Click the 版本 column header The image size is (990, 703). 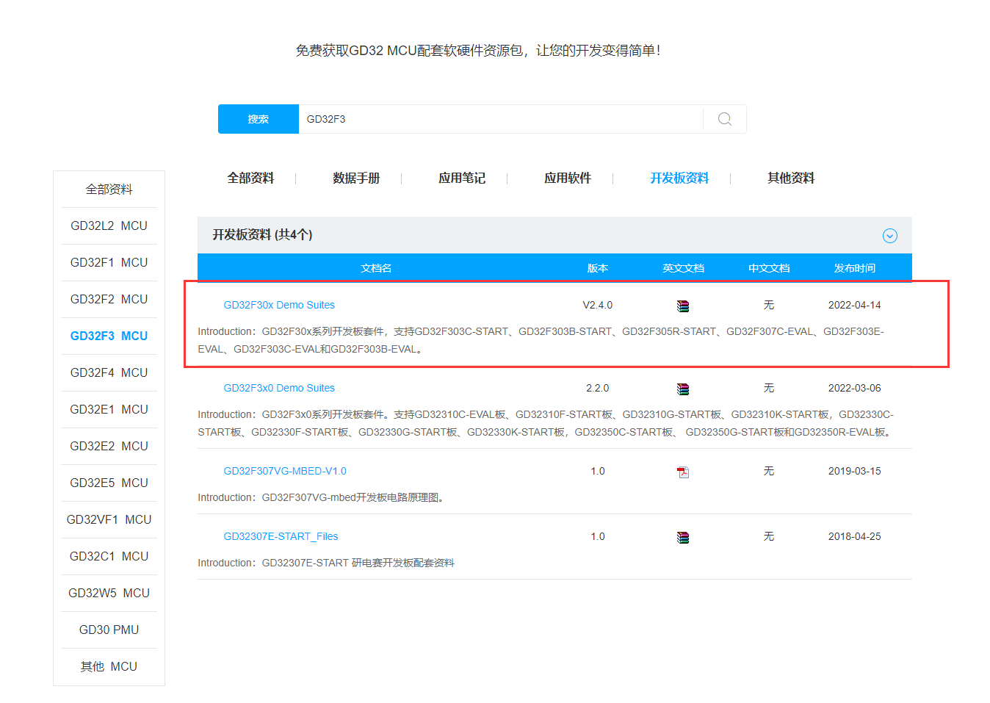598,268
